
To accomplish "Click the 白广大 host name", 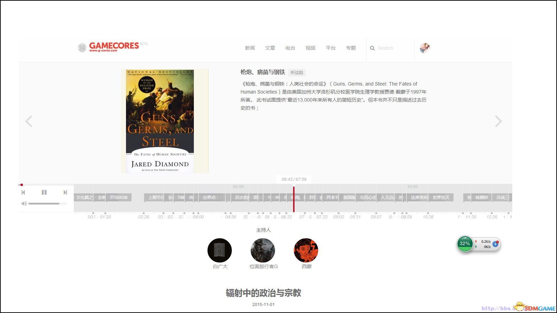I will point(220,266).
